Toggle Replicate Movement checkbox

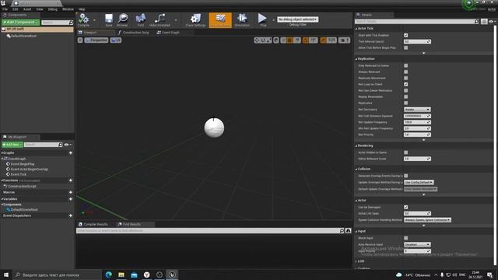tap(406, 78)
